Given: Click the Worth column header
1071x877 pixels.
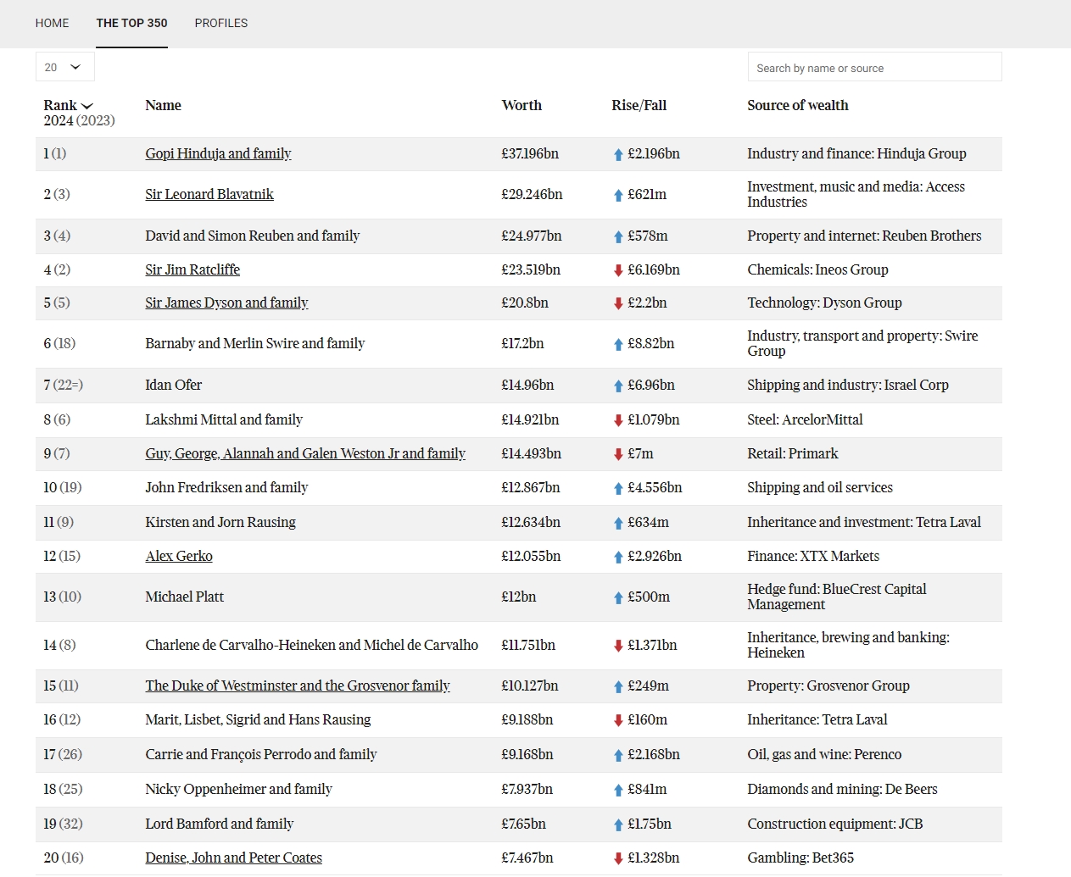Looking at the screenshot, I should coord(522,105).
